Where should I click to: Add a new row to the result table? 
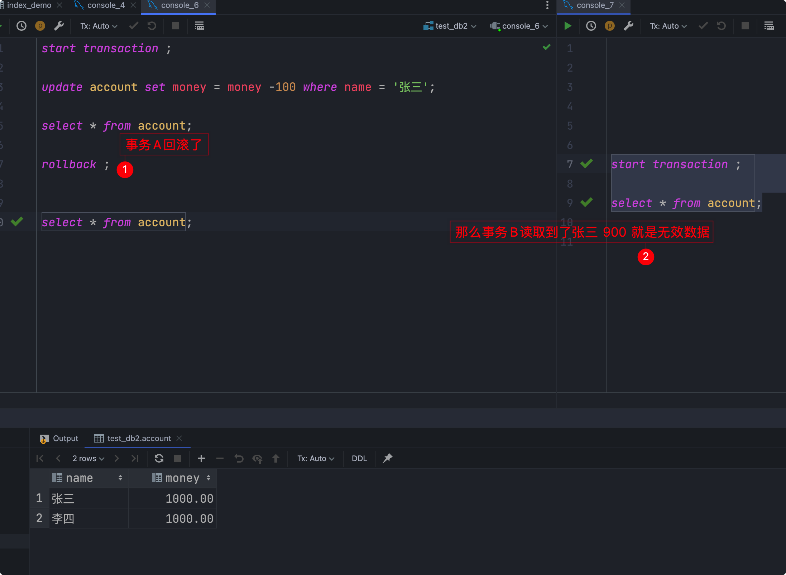pyautogui.click(x=201, y=458)
